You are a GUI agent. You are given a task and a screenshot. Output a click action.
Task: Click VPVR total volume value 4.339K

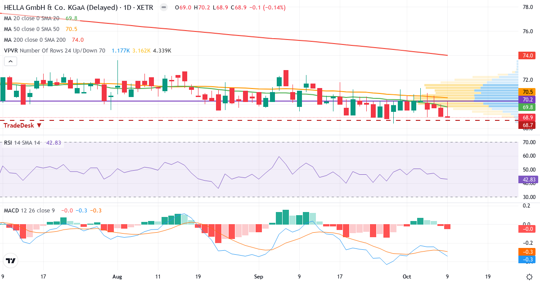tap(162, 50)
